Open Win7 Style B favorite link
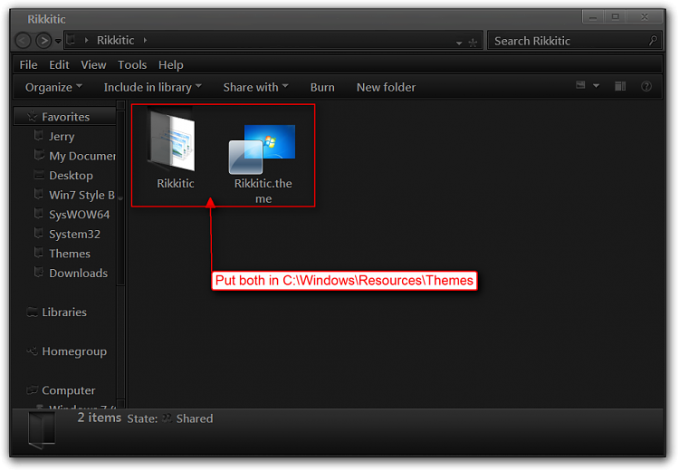This screenshot has height=471, width=679. 81,195
